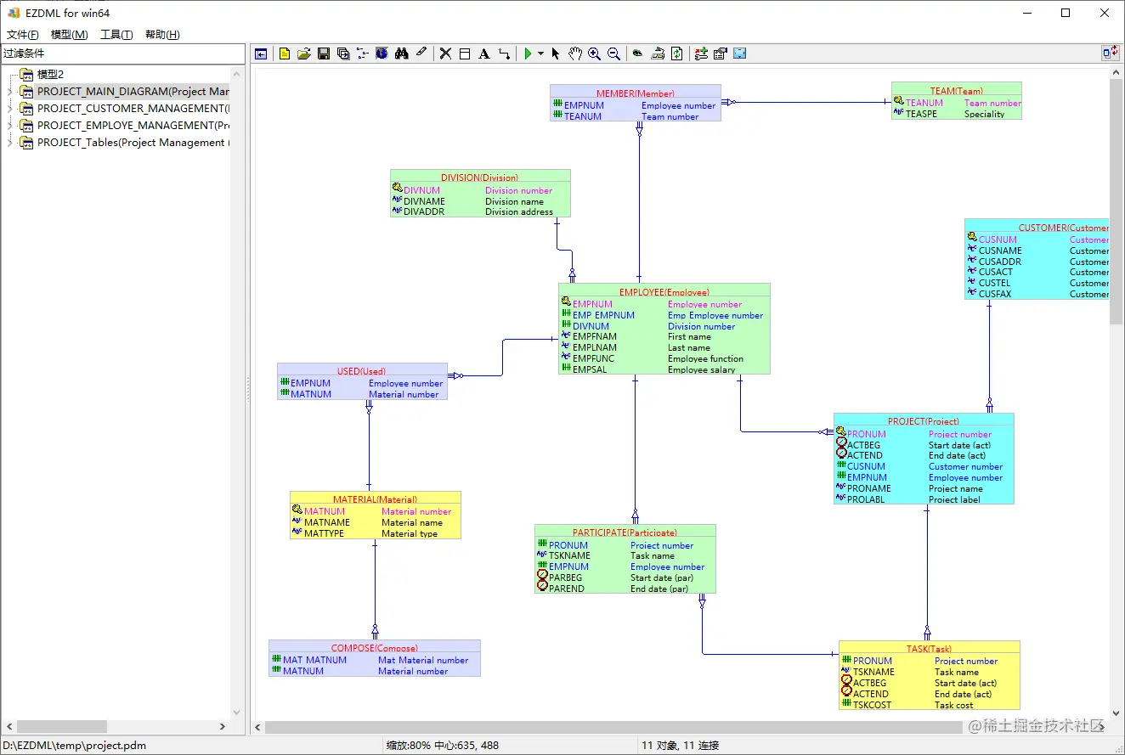Select PROJECT_Tables in the model tree
This screenshot has width=1125, height=755.
[133, 143]
